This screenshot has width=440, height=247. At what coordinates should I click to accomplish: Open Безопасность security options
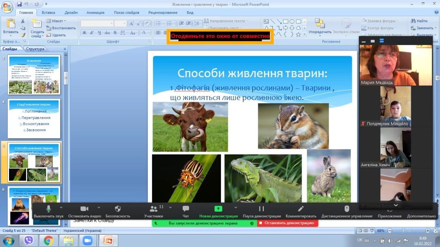pos(118,209)
